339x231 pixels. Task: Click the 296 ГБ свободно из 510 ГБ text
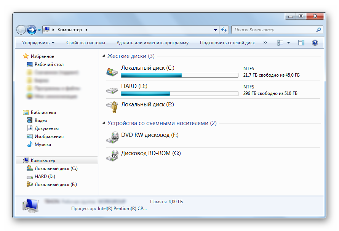[x=270, y=93]
